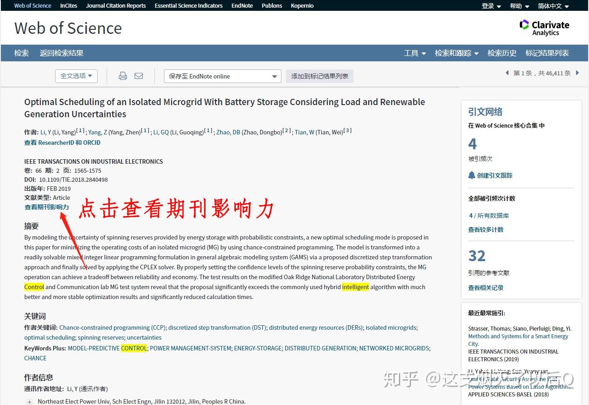Click KeyWords Plus ENERGY-STORAGE
Screen dimensions: 589x405
tap(258, 348)
